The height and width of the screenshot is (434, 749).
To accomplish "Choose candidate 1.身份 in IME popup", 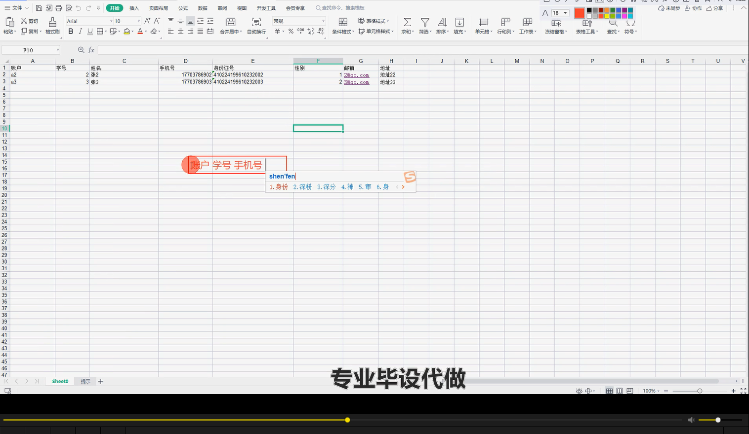I will coord(279,187).
